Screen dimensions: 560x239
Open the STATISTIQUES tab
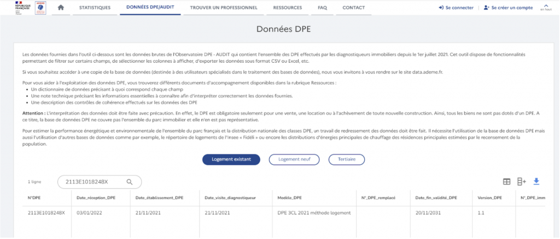[95, 8]
